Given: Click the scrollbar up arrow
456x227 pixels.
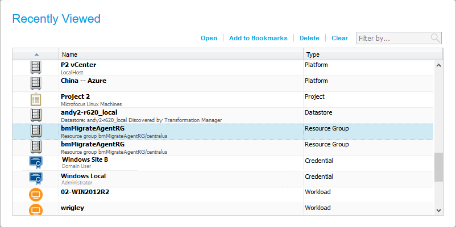Looking at the screenshot, I should point(438,65).
